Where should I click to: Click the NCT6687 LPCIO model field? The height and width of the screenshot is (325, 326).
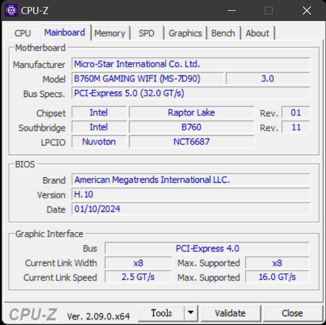[x=192, y=142]
